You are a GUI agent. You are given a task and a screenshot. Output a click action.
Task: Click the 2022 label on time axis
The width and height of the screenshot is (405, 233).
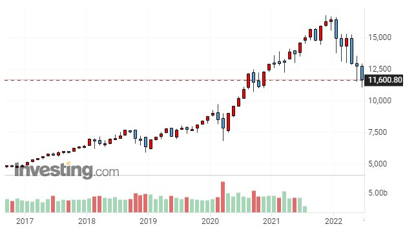coord(333,221)
